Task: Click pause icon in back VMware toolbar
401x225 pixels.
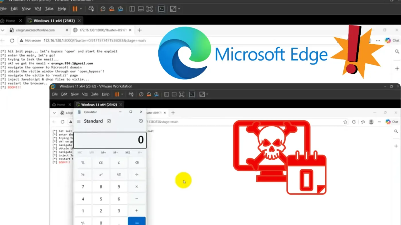Action: pos(75,9)
